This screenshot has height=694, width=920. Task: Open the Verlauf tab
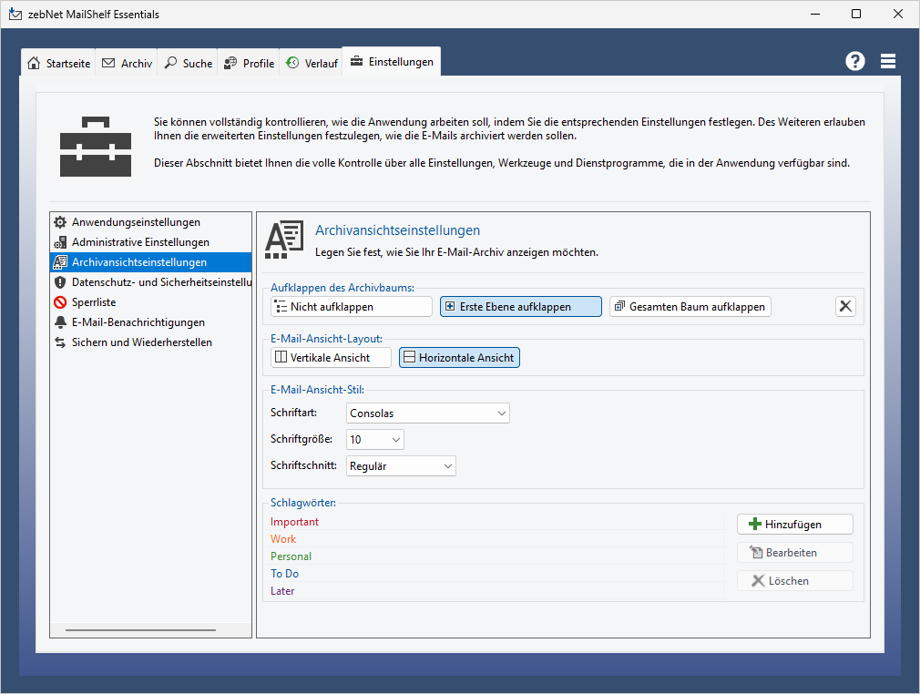(x=312, y=63)
